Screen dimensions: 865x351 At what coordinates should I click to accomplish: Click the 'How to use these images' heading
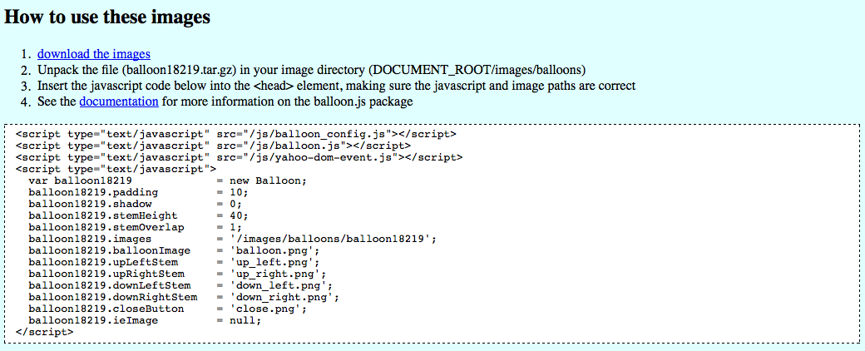[107, 17]
